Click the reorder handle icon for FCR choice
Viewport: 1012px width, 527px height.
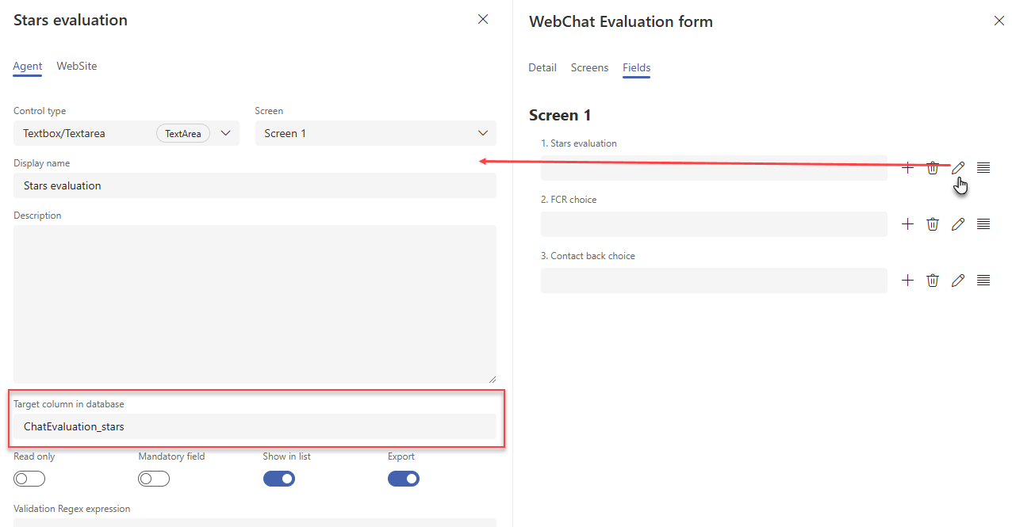pyautogui.click(x=983, y=224)
